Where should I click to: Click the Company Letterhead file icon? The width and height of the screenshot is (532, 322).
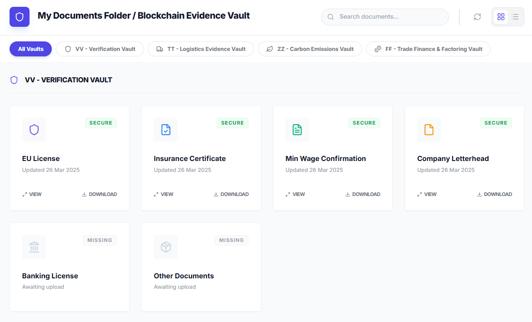point(429,130)
